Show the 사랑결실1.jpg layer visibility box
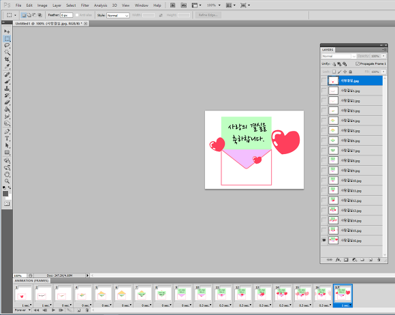 [x=324, y=91]
